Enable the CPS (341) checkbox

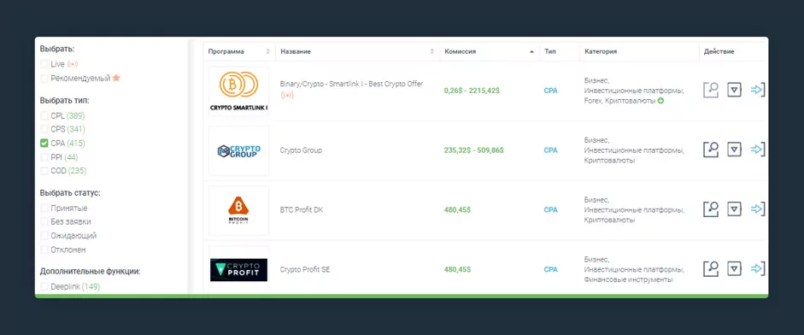click(x=44, y=129)
